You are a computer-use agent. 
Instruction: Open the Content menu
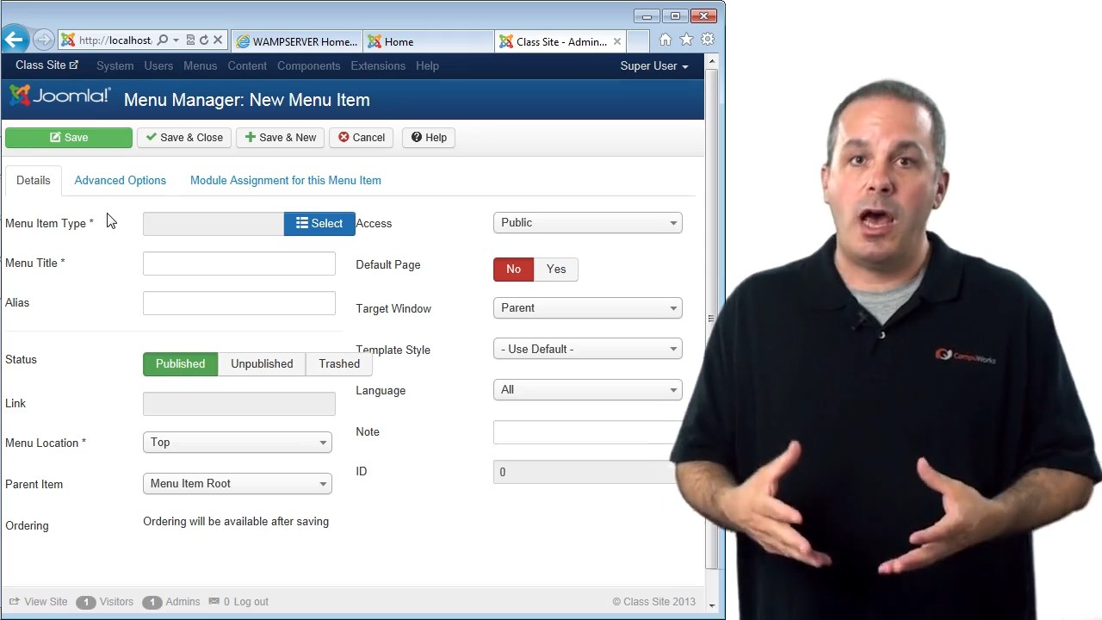click(x=247, y=65)
